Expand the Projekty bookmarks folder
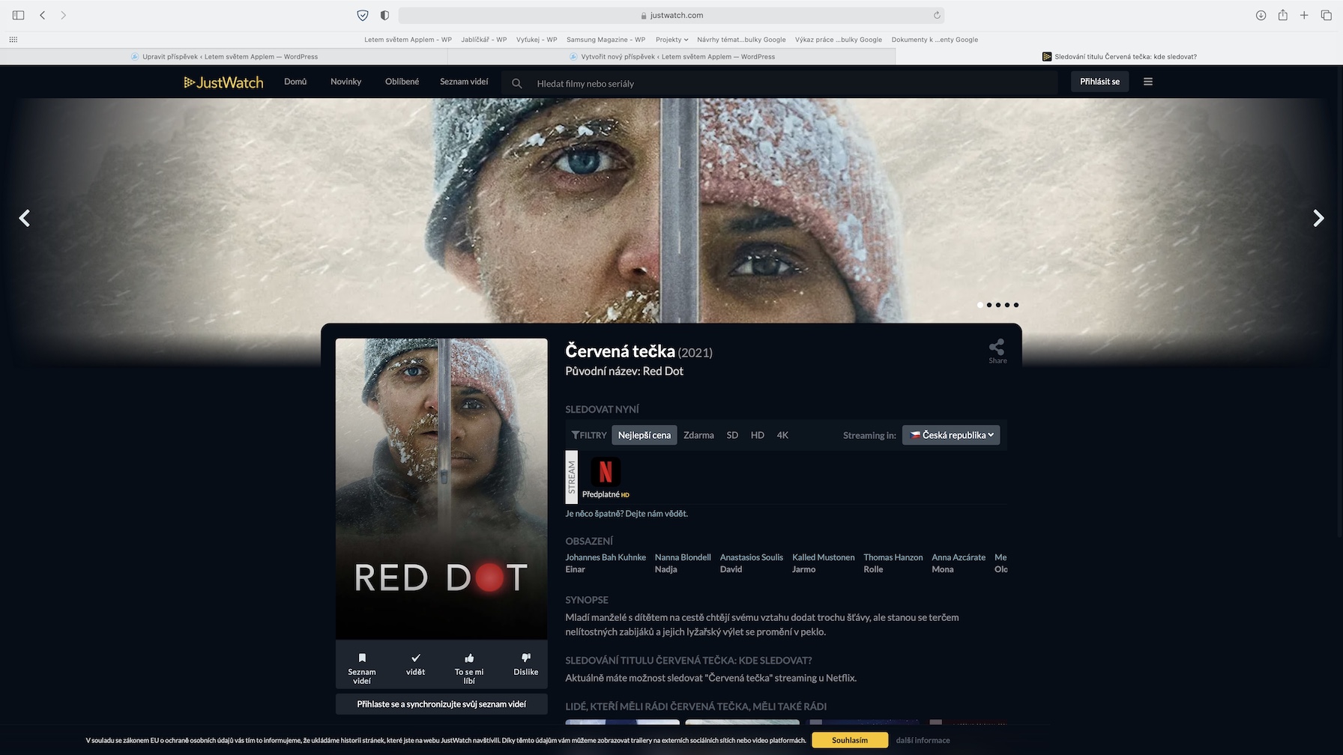 pos(671,40)
